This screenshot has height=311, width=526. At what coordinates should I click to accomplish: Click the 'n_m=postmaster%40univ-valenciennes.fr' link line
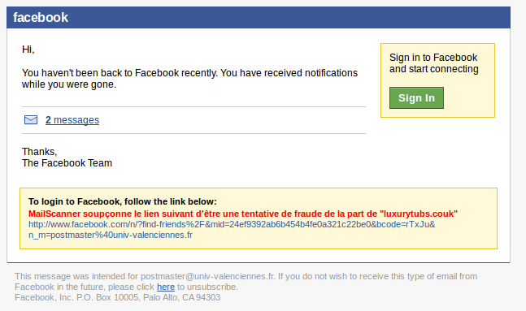[111, 235]
